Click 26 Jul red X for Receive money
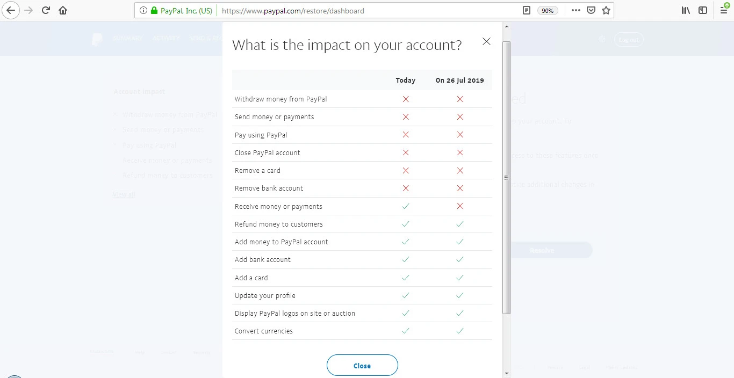 pos(460,206)
